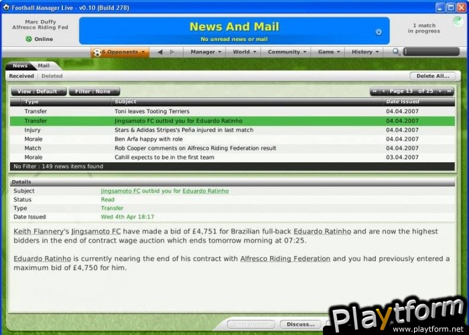Go to previous news page
The width and height of the screenshot is (469, 335).
tap(383, 91)
